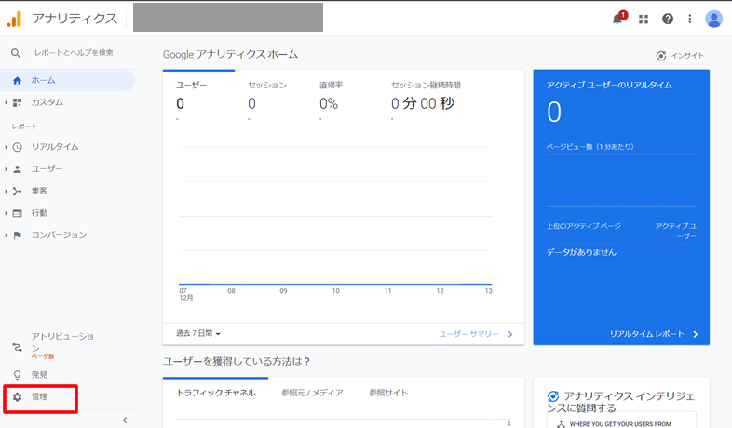Screen dimensions: 732x428
Task: Click the データがありません text
Action: (581, 252)
